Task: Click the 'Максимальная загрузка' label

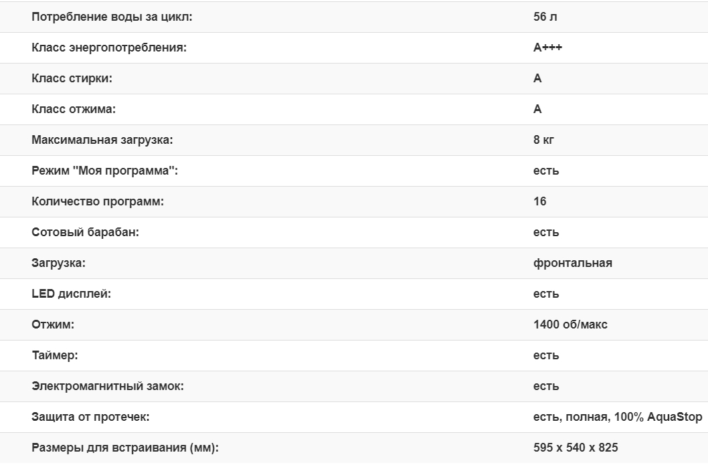Action: click(102, 140)
